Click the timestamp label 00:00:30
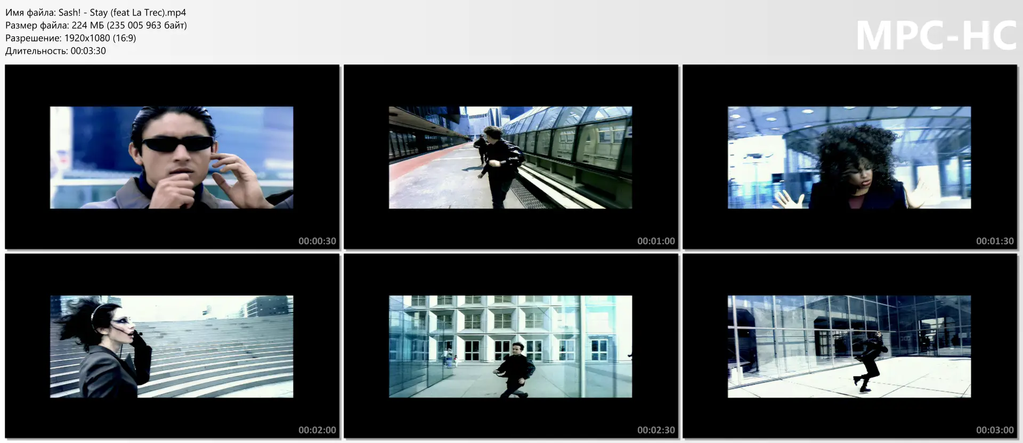The image size is (1023, 443). (317, 241)
